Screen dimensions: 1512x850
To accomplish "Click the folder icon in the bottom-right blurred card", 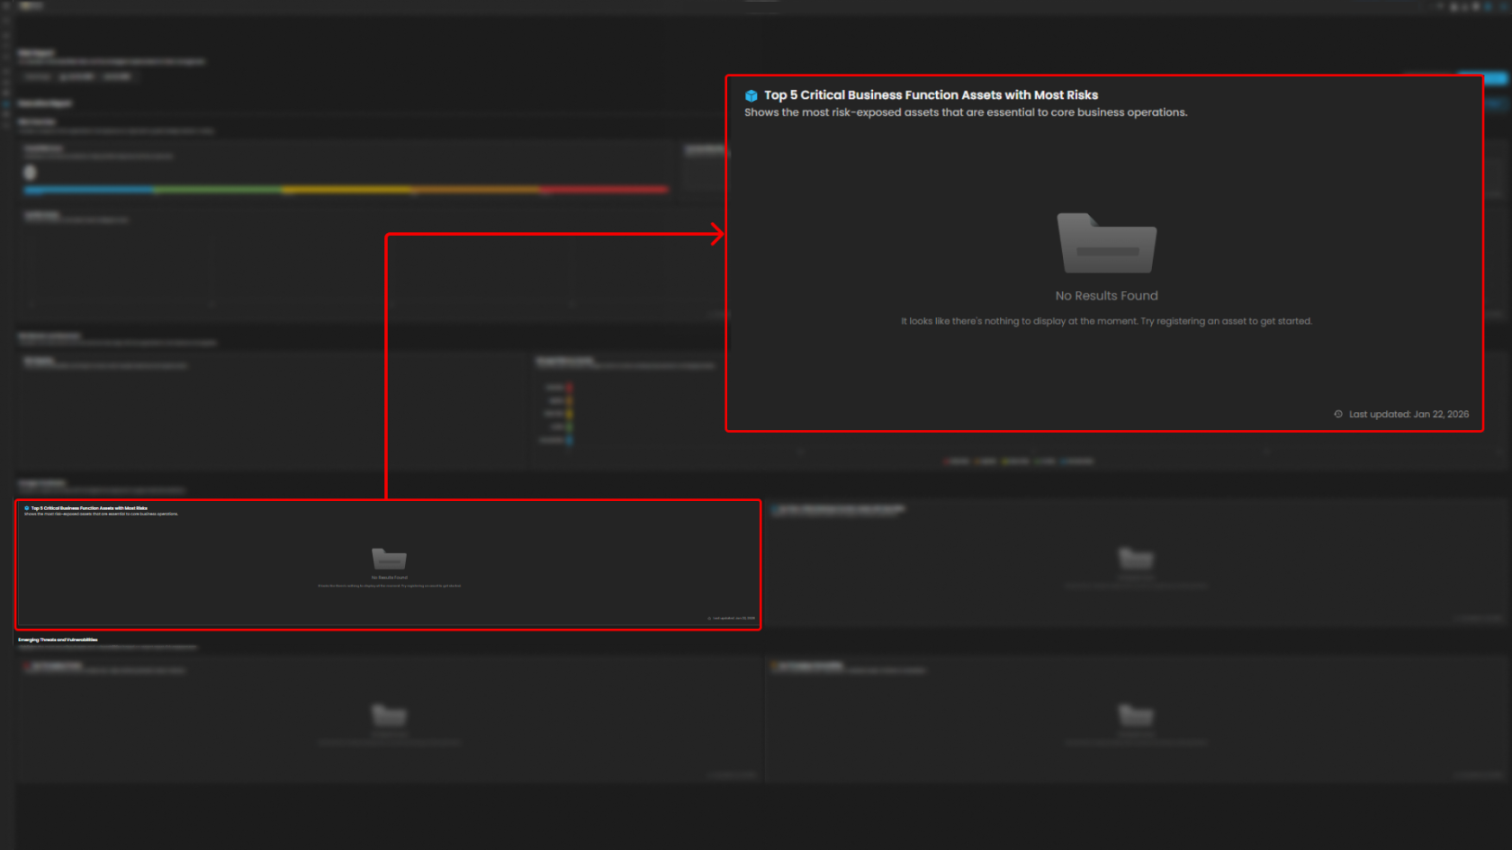I will click(1135, 715).
